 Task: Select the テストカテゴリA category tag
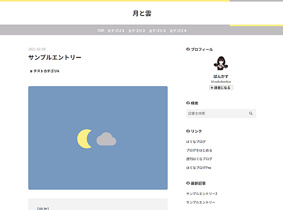coord(45,71)
